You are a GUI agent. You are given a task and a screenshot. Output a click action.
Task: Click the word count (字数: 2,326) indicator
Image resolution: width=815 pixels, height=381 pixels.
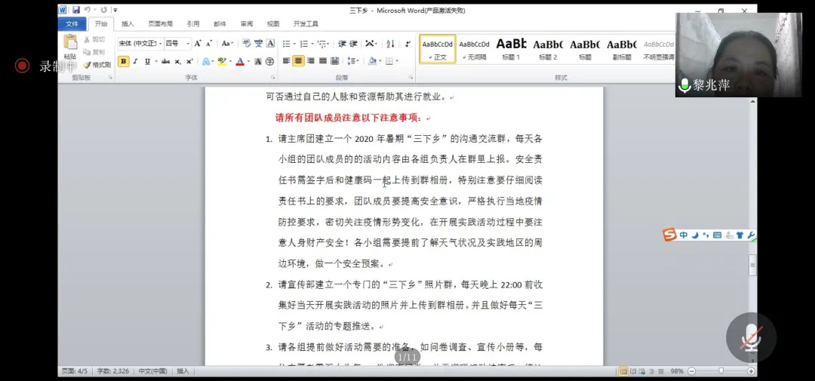[113, 371]
